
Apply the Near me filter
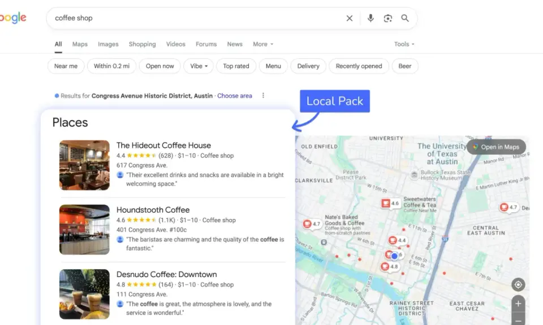66,66
